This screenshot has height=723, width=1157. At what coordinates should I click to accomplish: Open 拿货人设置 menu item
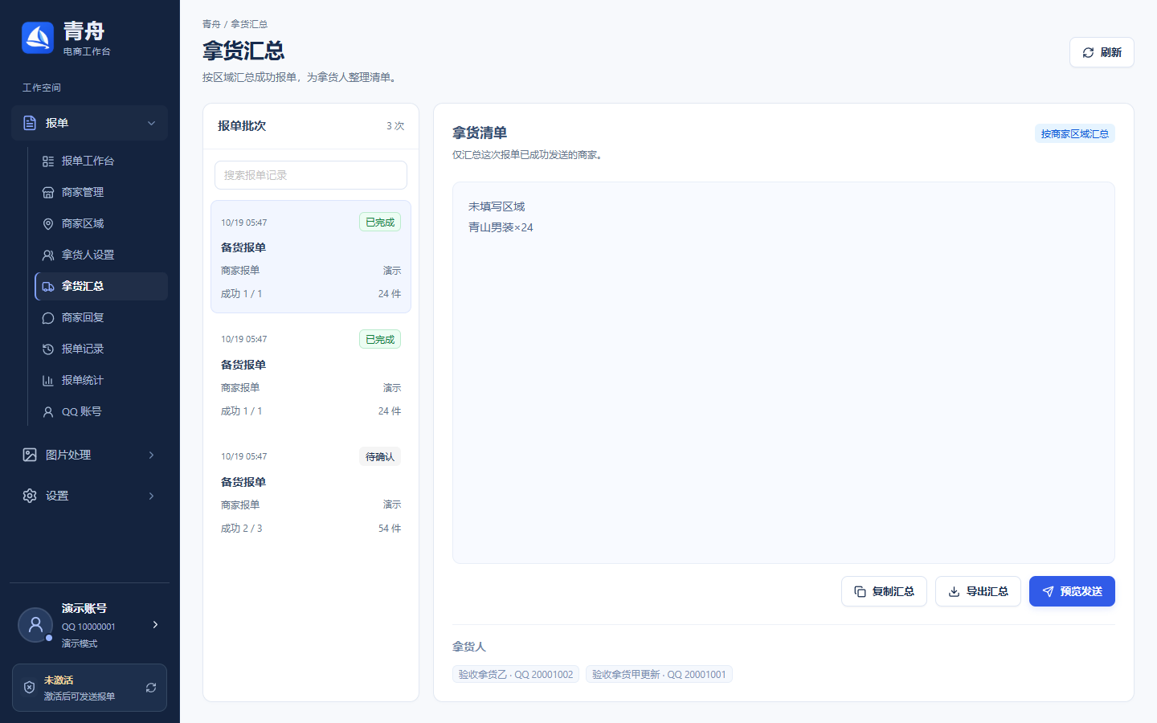pyautogui.click(x=101, y=255)
